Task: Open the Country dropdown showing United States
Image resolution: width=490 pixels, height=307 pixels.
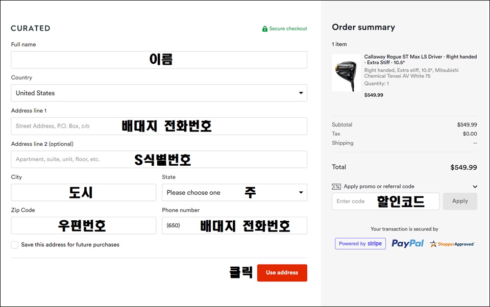Action: tap(159, 93)
